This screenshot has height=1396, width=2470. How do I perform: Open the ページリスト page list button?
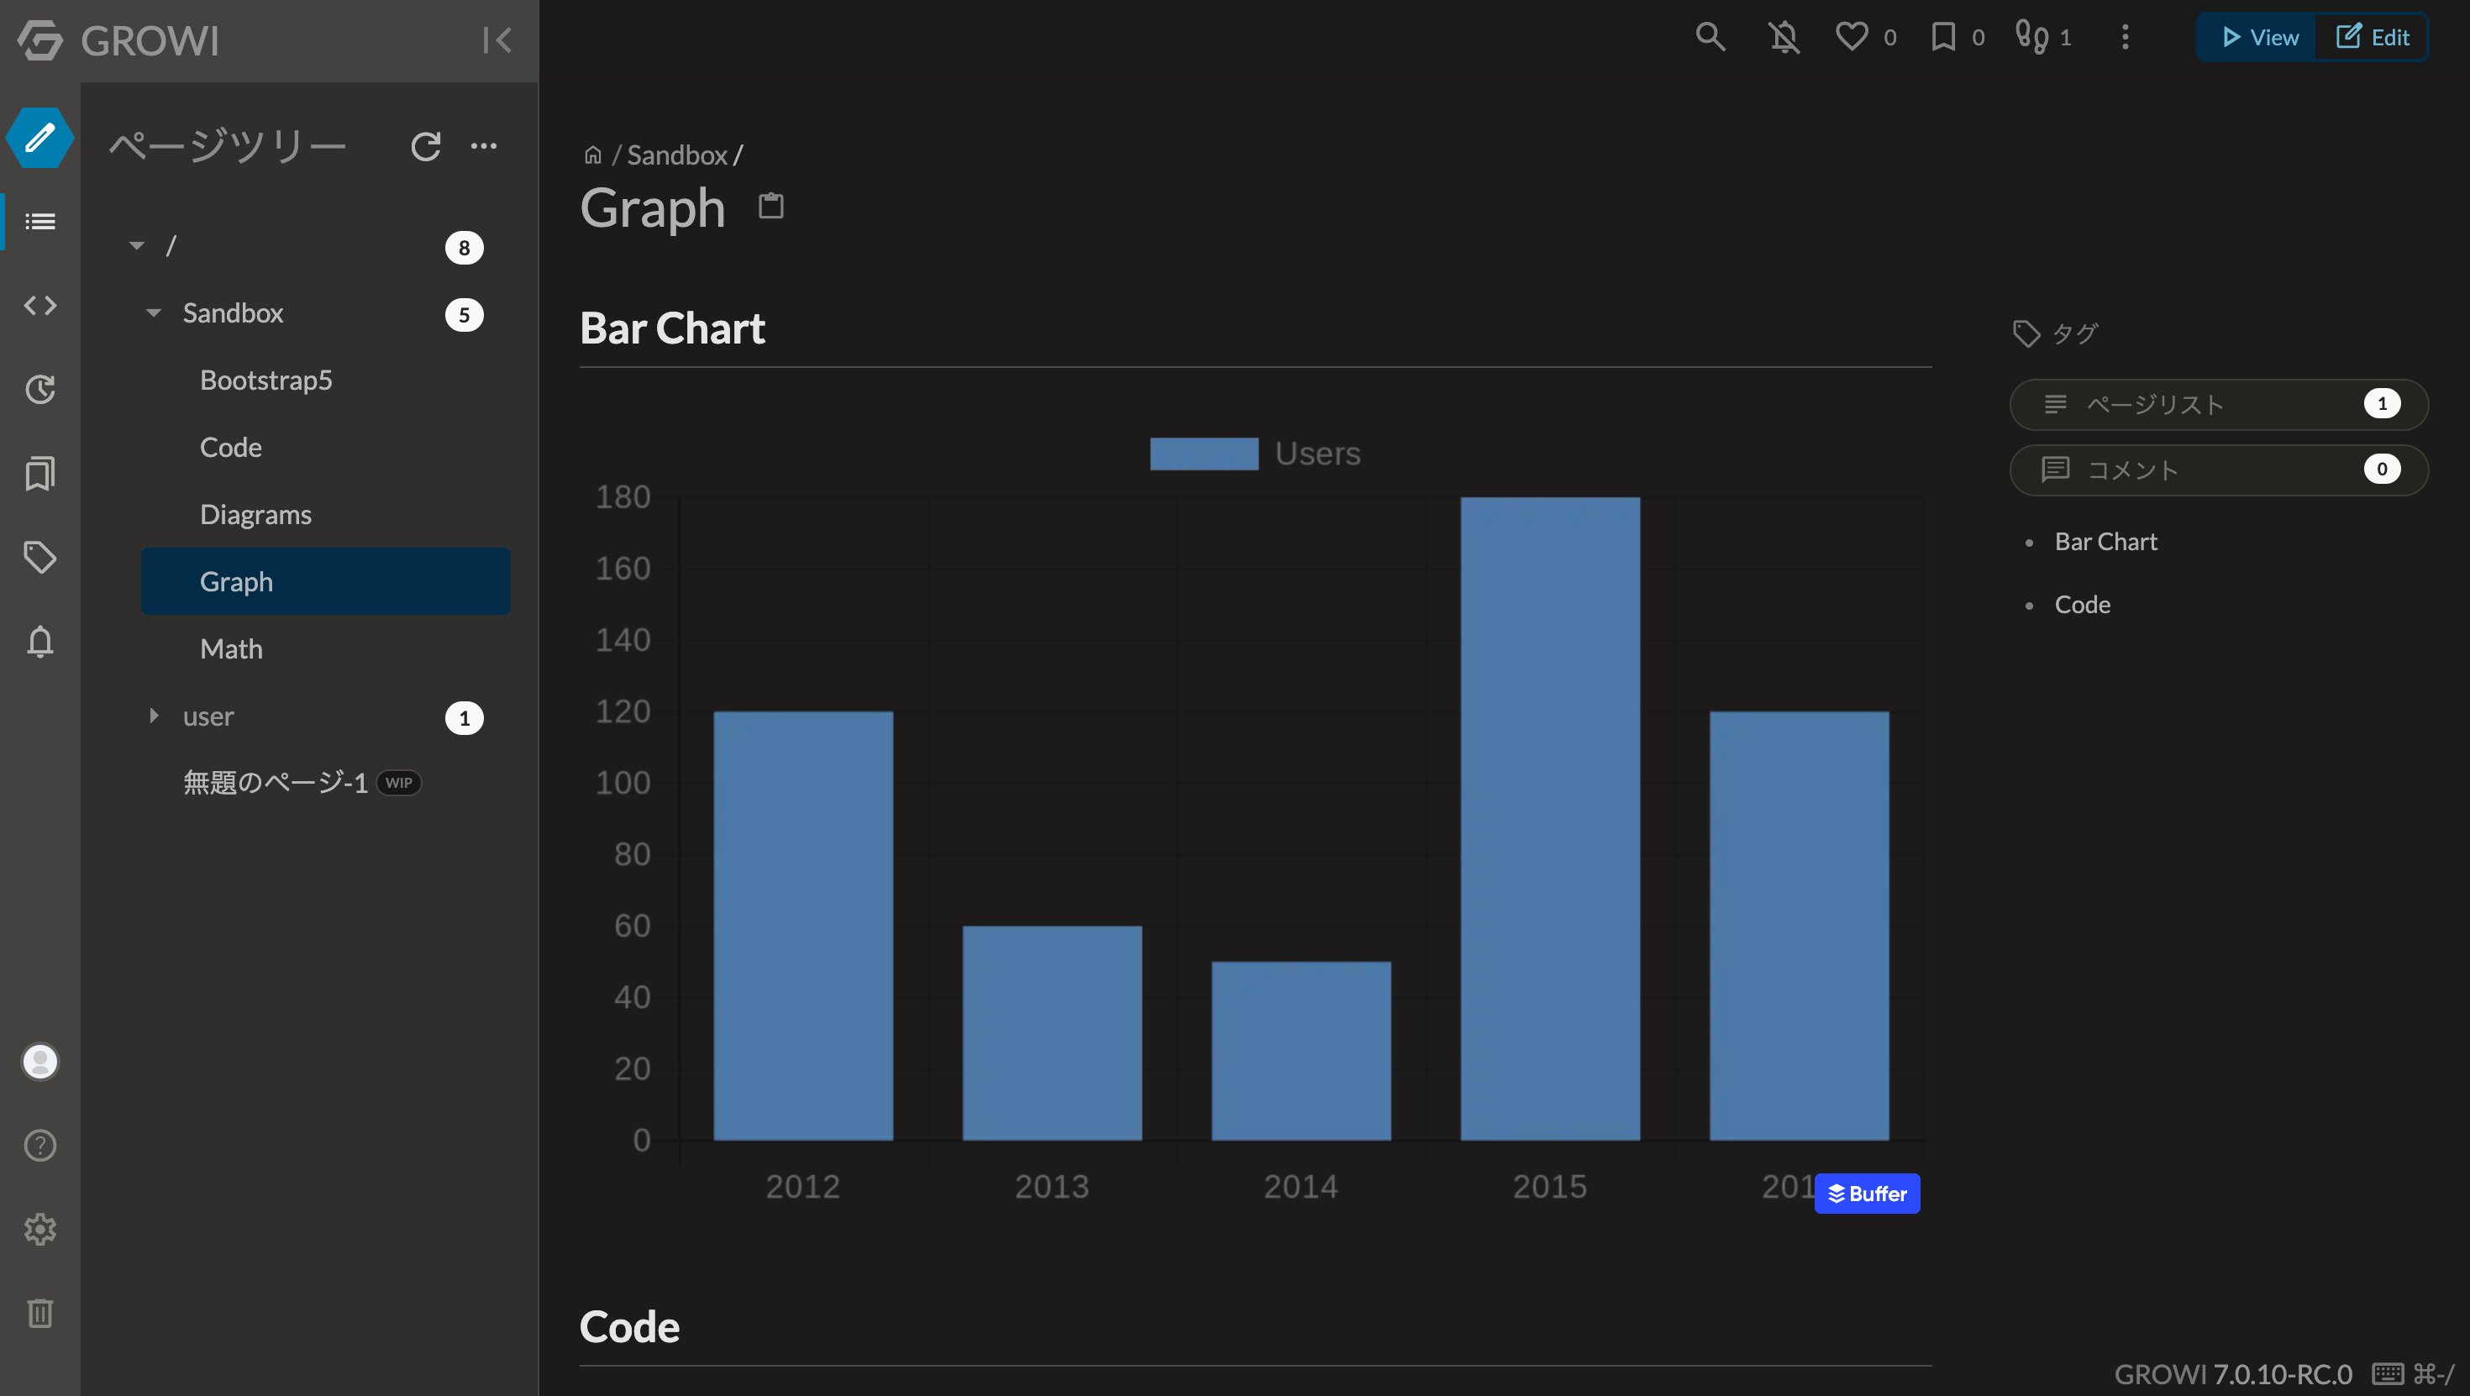click(2218, 405)
